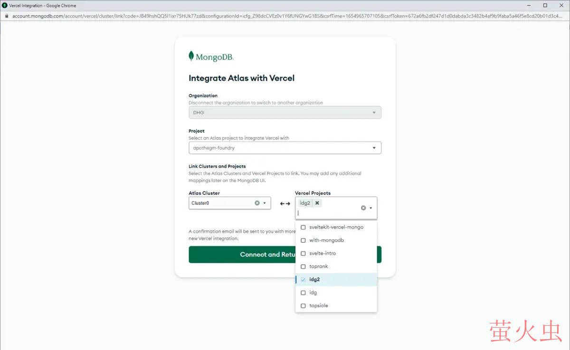Tick the topsicle checkbox

tap(303, 306)
